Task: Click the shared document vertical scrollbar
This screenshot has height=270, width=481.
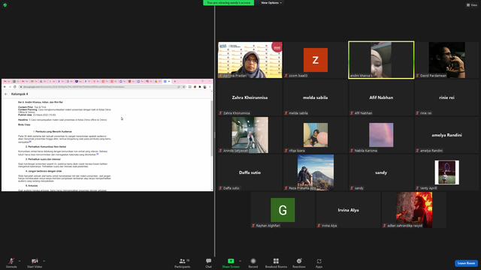Action: (212, 128)
